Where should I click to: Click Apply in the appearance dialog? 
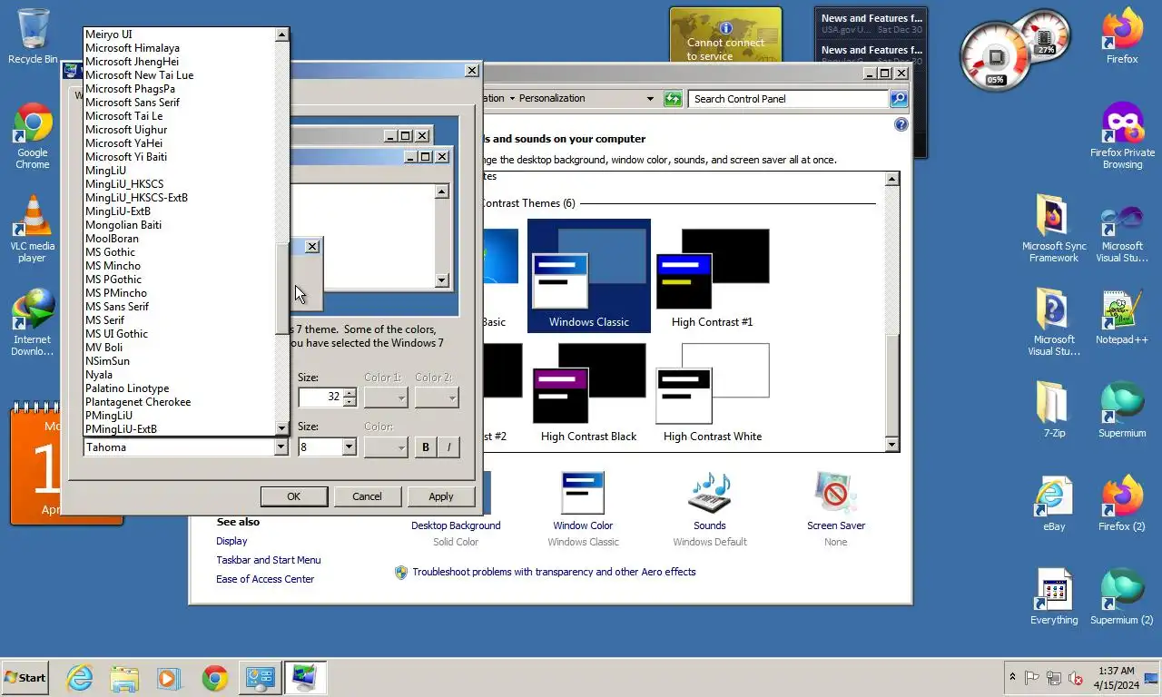(x=441, y=496)
